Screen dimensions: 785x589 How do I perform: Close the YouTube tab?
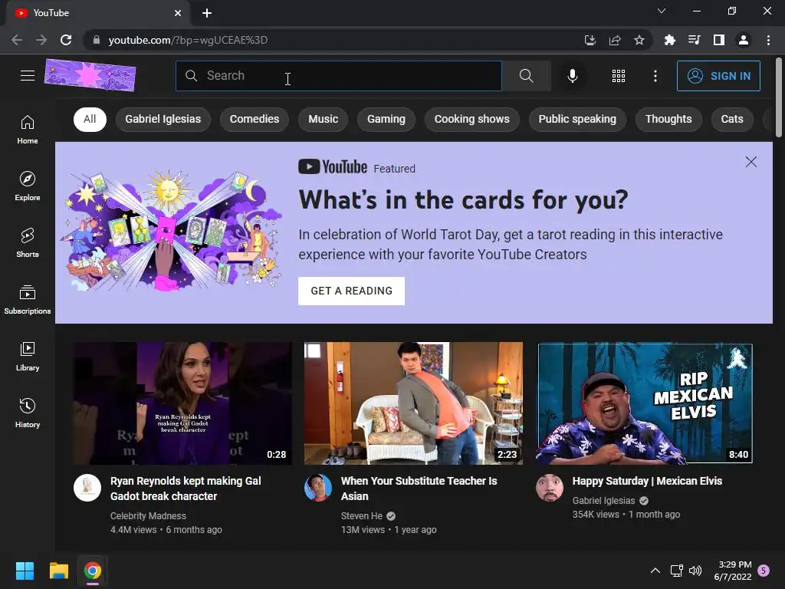[178, 13]
